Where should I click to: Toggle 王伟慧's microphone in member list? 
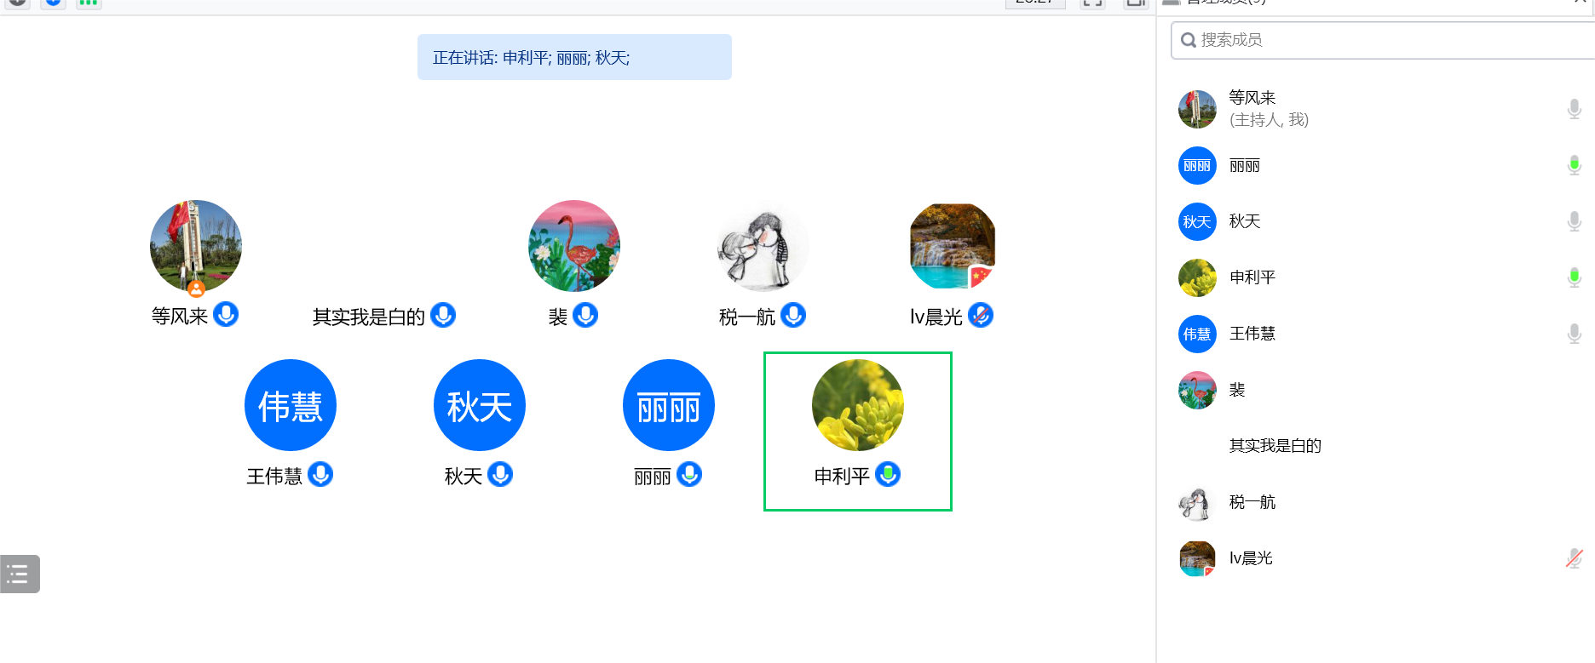click(x=1574, y=334)
